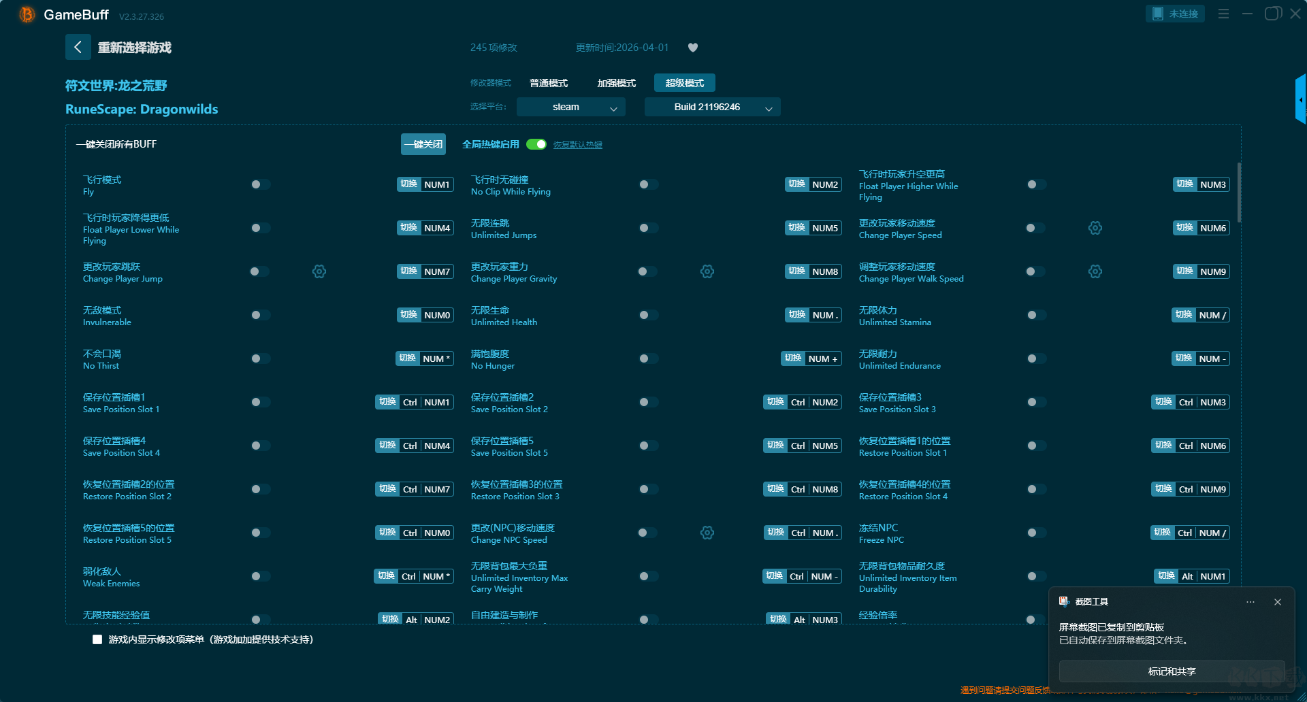Dismiss the snipping tool notification
The width and height of the screenshot is (1307, 702).
pos(1278,602)
